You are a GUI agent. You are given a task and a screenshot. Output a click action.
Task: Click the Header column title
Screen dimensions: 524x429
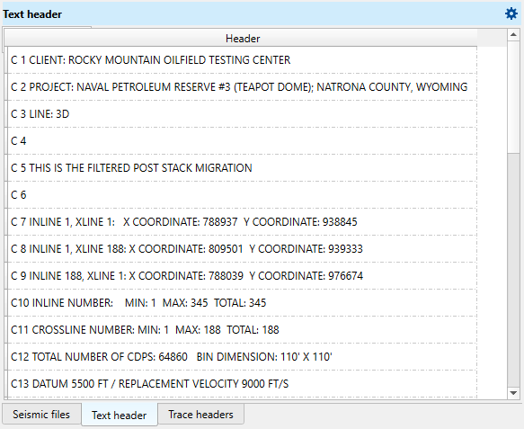[x=243, y=38]
